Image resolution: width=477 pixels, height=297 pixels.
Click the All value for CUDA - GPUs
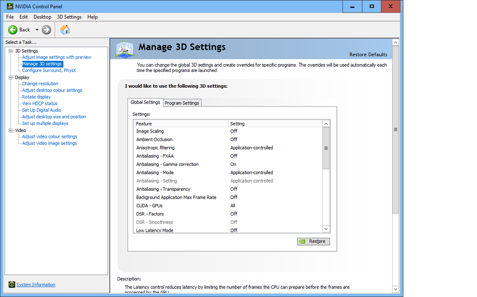point(233,206)
